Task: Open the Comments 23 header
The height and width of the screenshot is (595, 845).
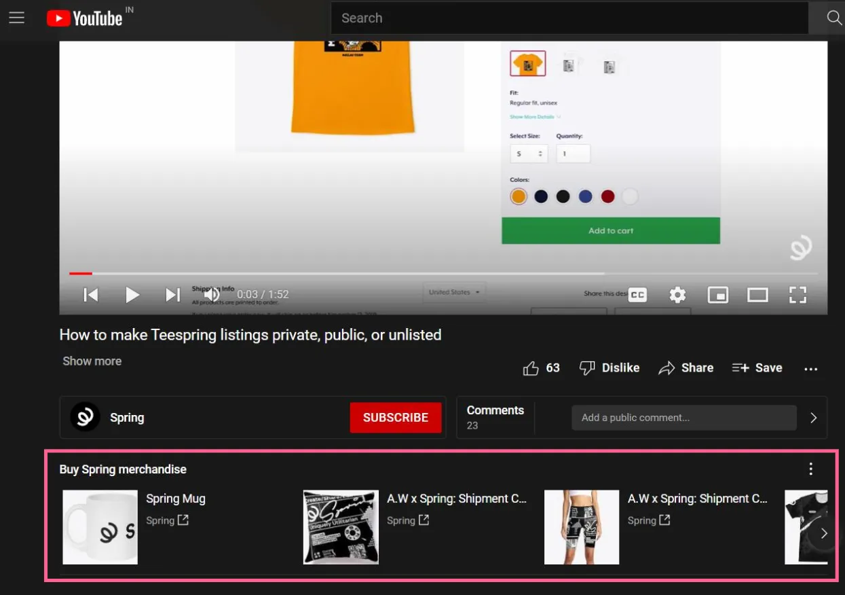Action: [495, 417]
